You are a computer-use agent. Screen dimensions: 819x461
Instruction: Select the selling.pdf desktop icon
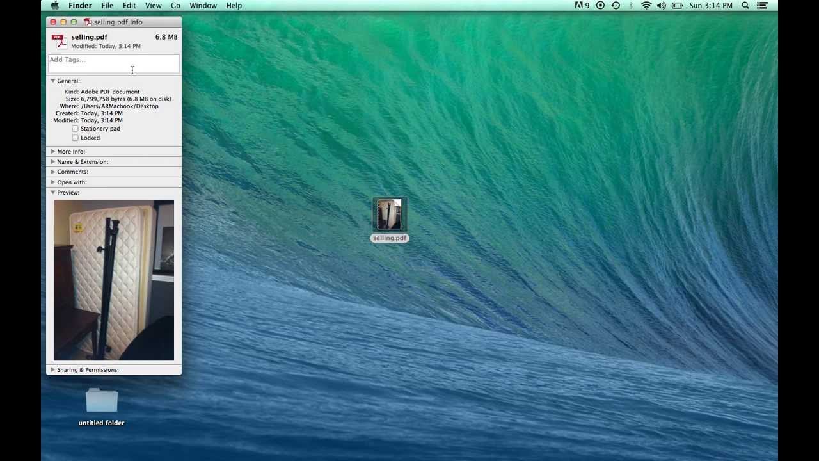click(x=390, y=215)
